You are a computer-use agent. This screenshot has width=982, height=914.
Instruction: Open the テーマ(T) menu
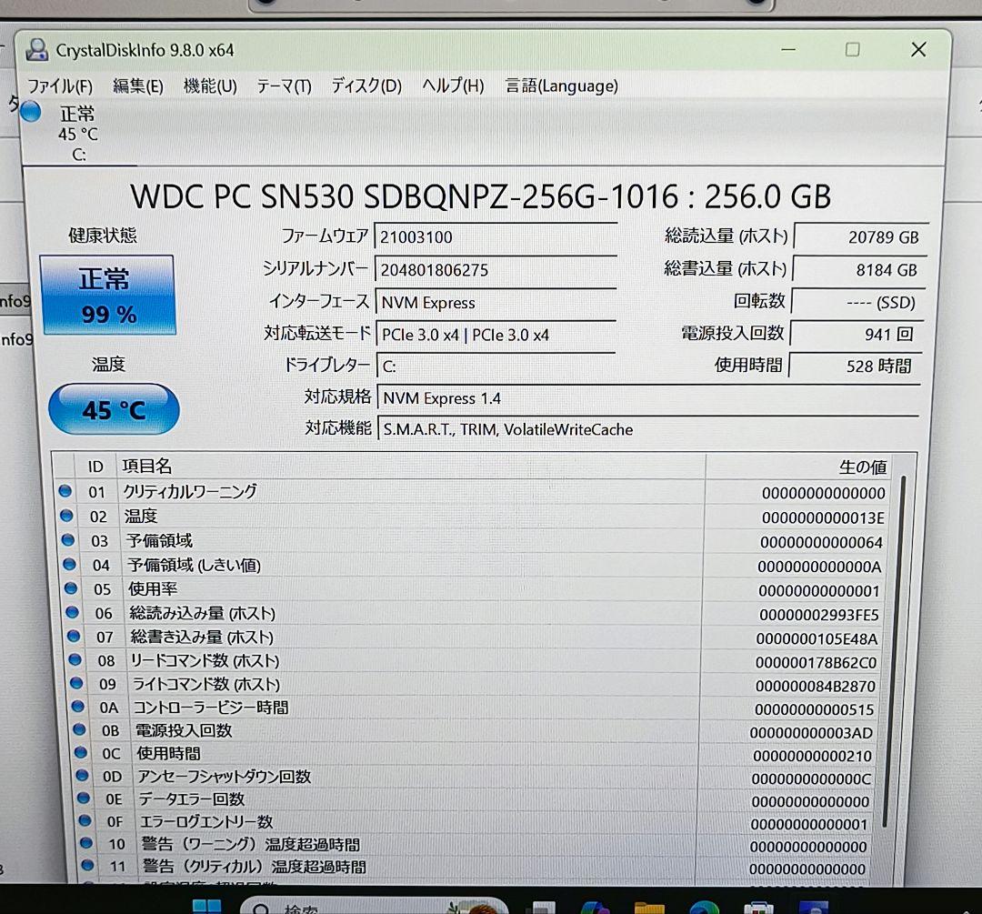(284, 85)
